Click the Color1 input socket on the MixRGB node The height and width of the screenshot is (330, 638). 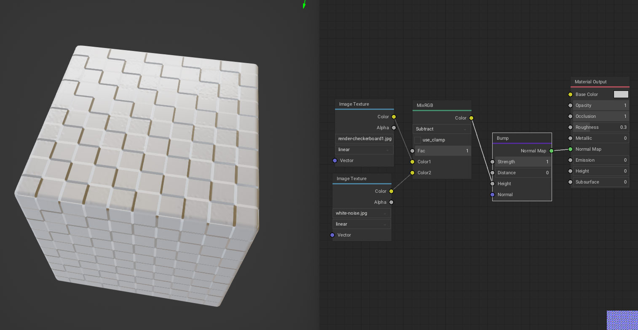pyautogui.click(x=412, y=162)
